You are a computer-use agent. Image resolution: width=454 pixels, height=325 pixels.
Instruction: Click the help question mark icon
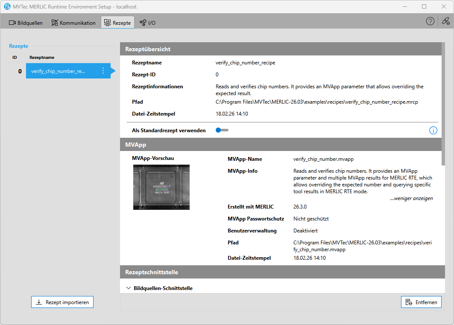pos(430,21)
